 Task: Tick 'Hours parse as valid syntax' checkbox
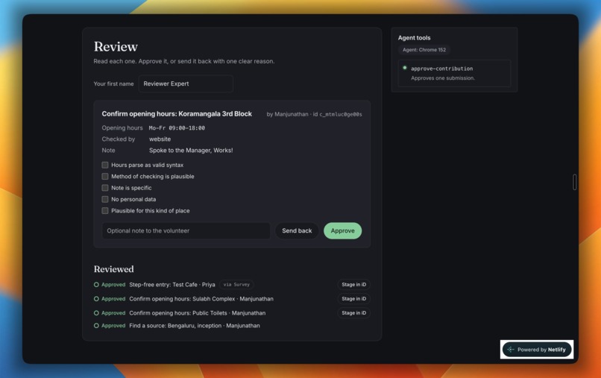(x=104, y=165)
